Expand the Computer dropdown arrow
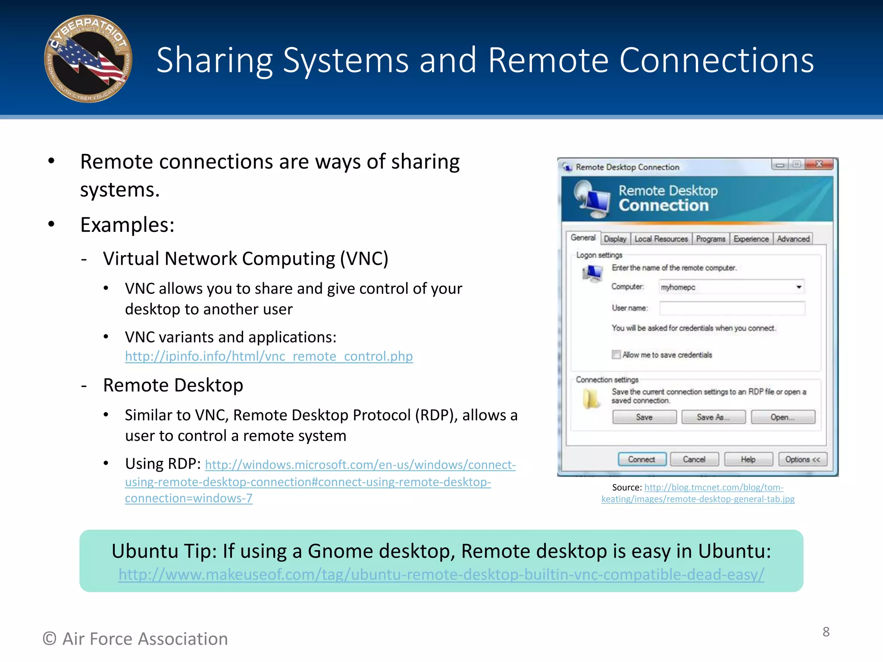The image size is (883, 662). click(x=799, y=287)
